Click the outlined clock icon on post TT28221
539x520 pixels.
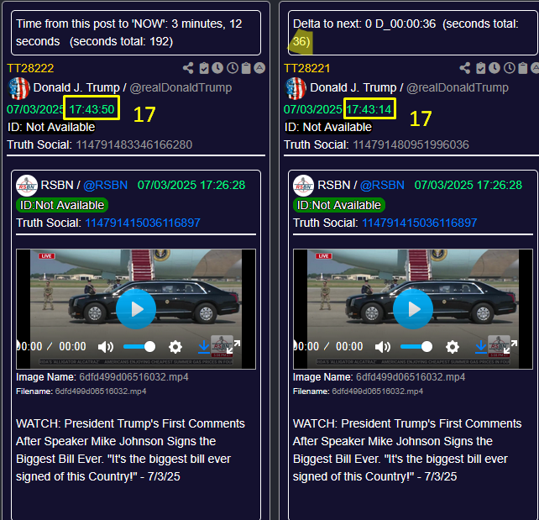click(x=510, y=68)
